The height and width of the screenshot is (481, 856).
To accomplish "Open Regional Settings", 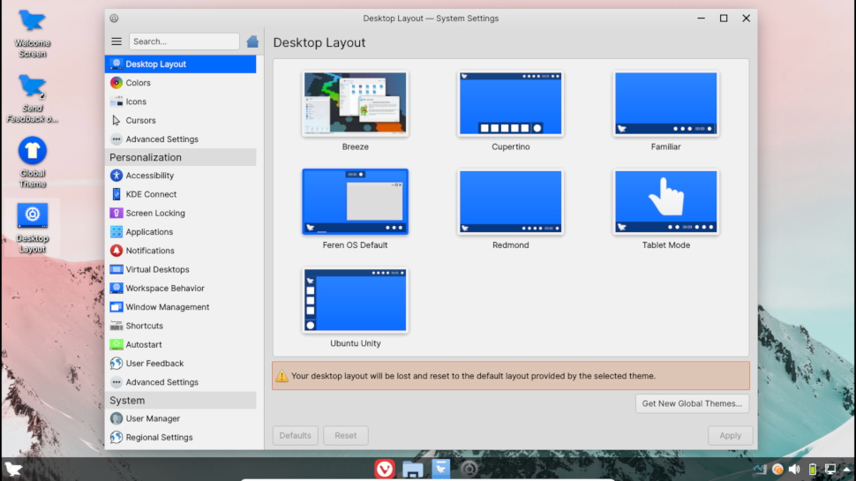I will point(180,438).
